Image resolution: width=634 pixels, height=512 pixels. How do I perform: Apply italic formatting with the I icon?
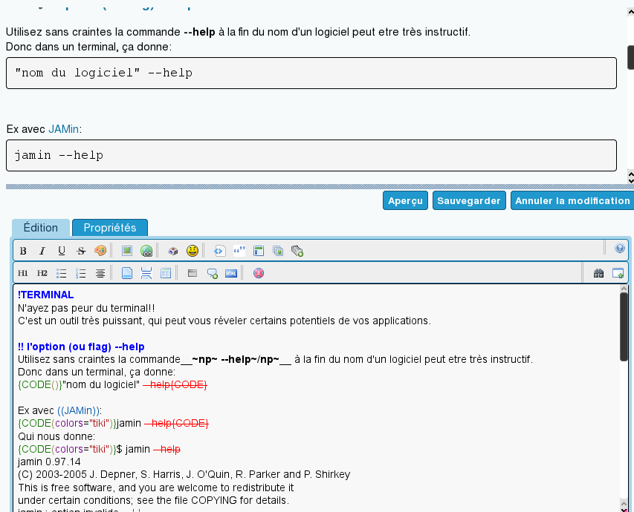point(42,251)
